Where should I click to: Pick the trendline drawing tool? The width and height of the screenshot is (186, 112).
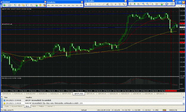tap(104, 4)
